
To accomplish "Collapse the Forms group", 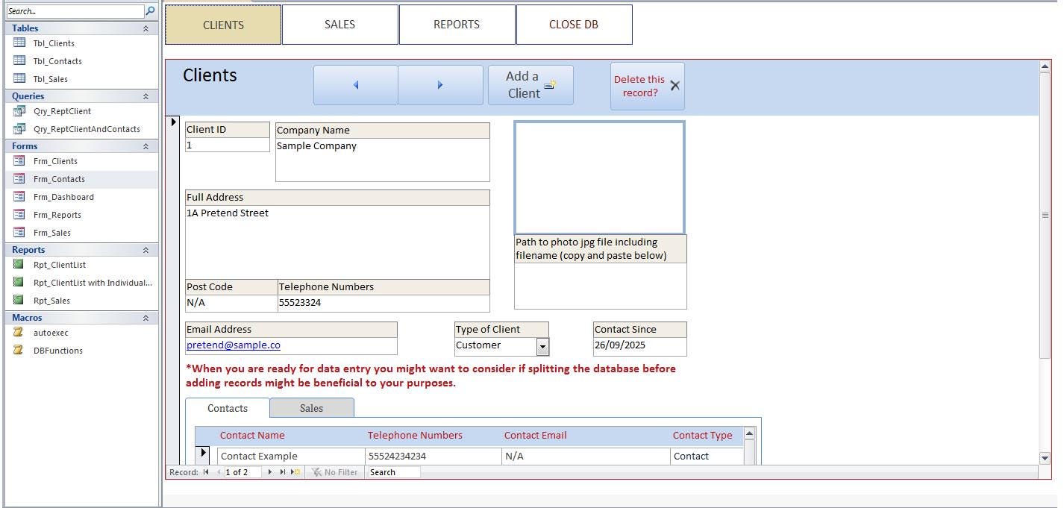I will [x=145, y=146].
